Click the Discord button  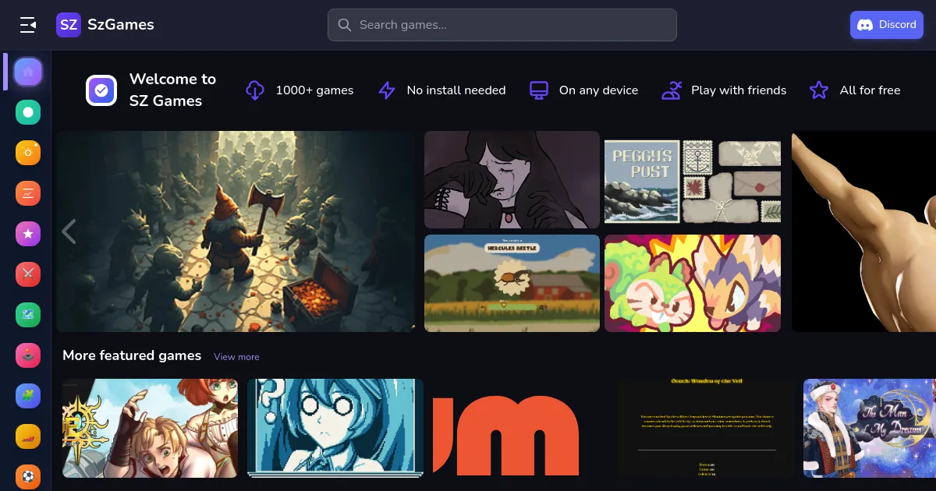pyautogui.click(x=886, y=24)
